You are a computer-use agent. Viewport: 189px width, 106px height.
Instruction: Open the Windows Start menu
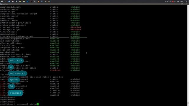2,1
